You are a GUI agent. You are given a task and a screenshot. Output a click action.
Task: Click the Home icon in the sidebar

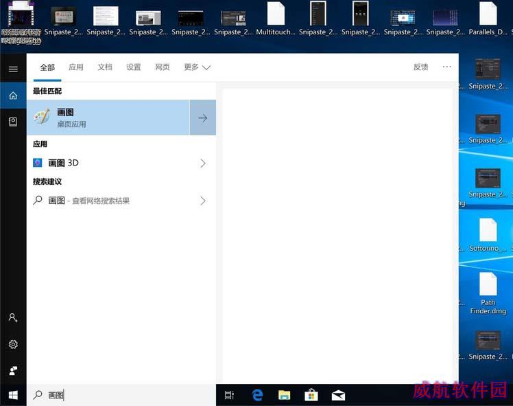coord(13,95)
